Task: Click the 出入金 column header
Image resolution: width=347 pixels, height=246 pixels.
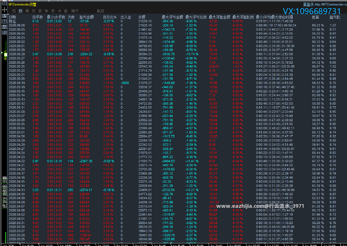Action: point(126,17)
